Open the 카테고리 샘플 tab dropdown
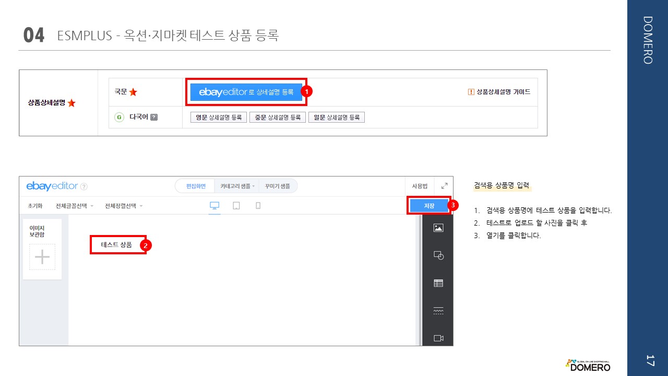The height and width of the screenshot is (376, 668). [x=237, y=186]
